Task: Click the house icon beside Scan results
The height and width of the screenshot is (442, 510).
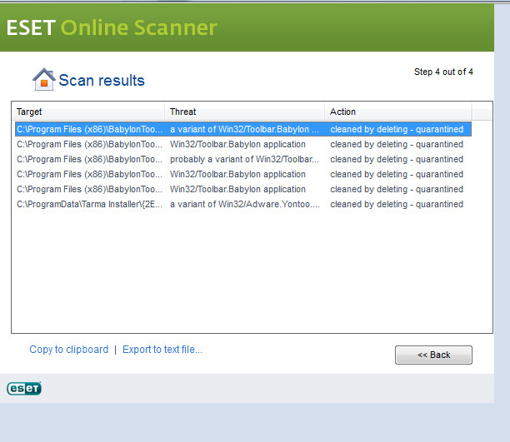Action: tap(44, 79)
